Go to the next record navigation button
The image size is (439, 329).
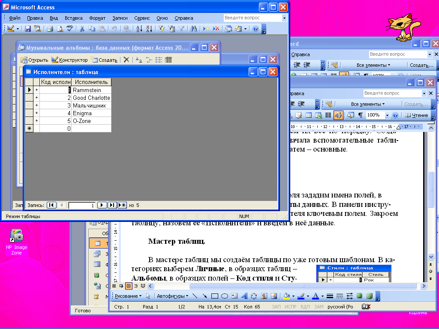(x=102, y=205)
